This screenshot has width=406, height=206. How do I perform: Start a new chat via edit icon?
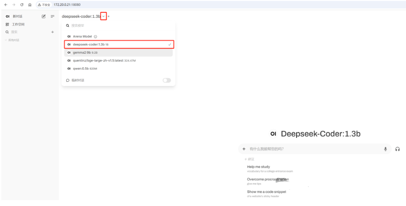(x=44, y=16)
